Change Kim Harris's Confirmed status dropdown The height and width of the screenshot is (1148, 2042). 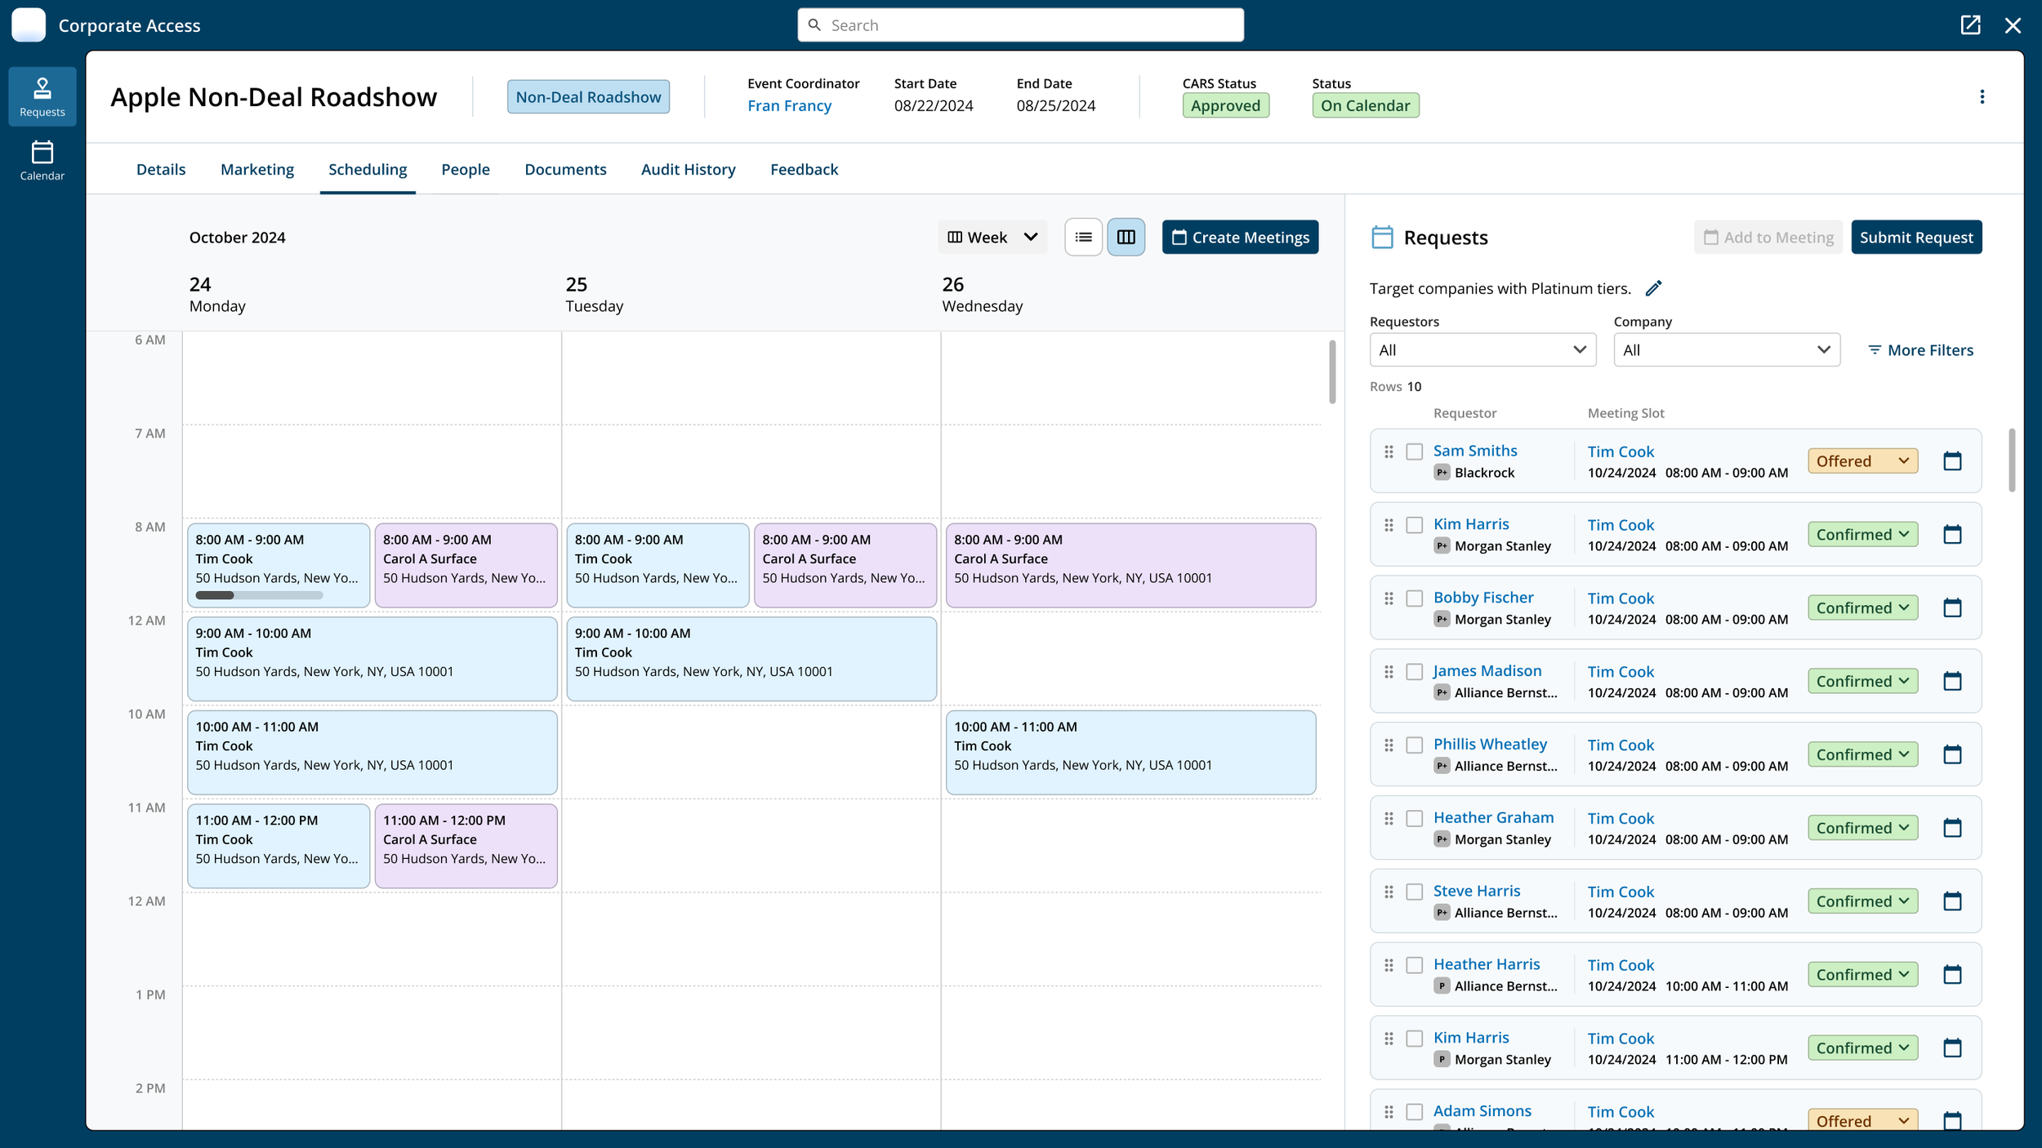1861,535
